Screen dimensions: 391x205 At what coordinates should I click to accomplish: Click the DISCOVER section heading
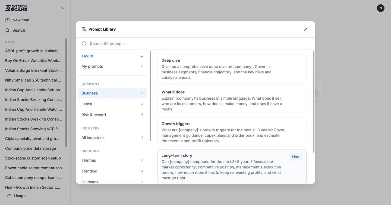pyautogui.click(x=90, y=151)
